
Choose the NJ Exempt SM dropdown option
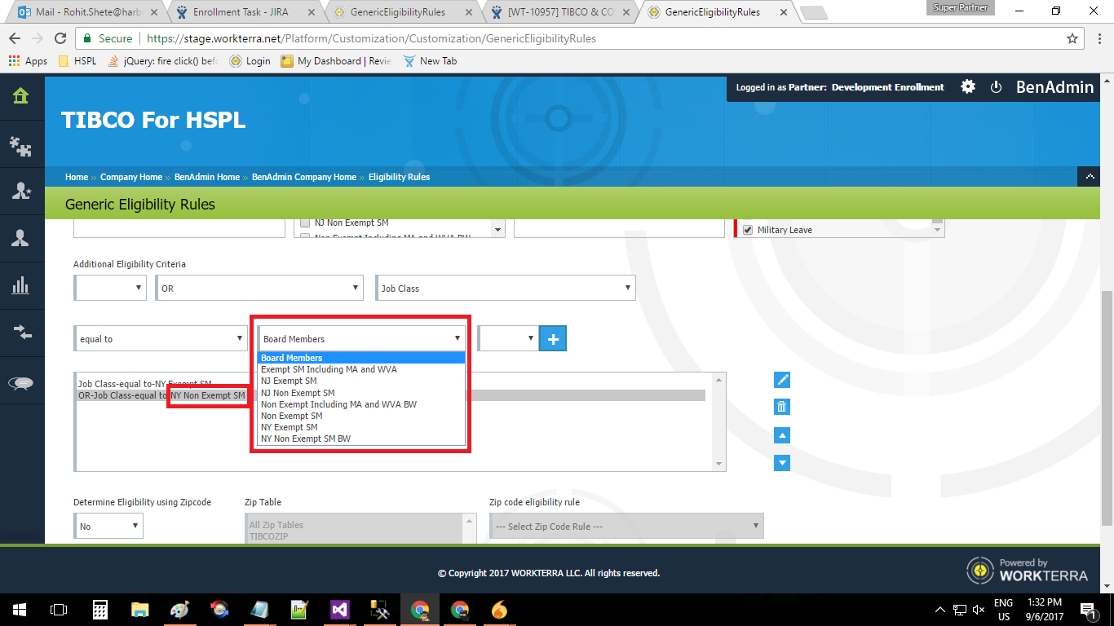coord(361,381)
